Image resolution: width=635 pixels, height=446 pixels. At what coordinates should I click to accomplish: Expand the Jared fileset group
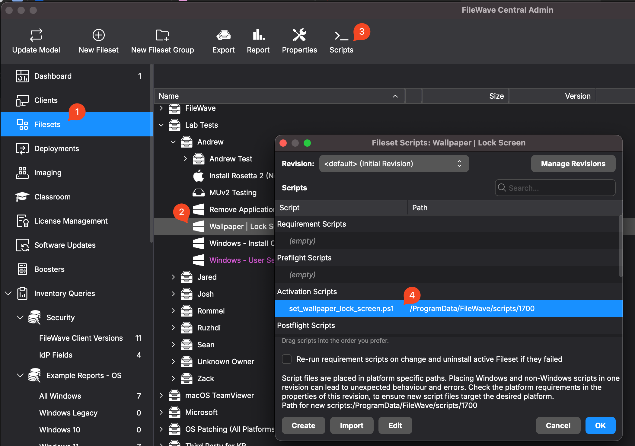coord(173,277)
